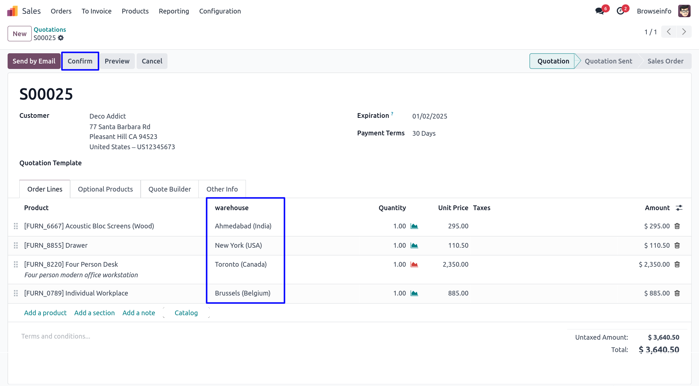
Task: Delete the Individual Workplace order line
Action: tap(677, 293)
